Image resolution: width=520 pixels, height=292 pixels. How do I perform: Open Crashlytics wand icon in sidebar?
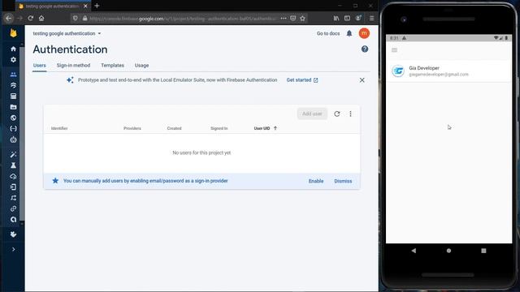[x=13, y=155]
